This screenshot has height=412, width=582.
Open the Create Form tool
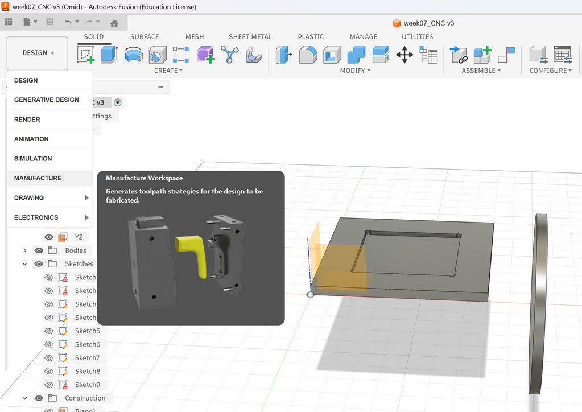pos(206,55)
